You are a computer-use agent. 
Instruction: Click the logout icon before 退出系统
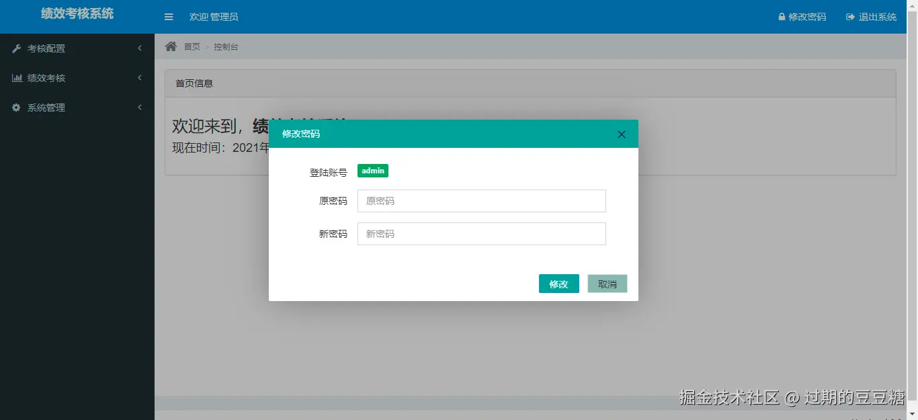coord(849,17)
